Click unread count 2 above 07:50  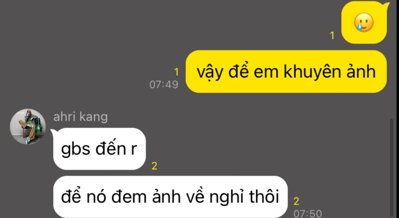(x=296, y=201)
